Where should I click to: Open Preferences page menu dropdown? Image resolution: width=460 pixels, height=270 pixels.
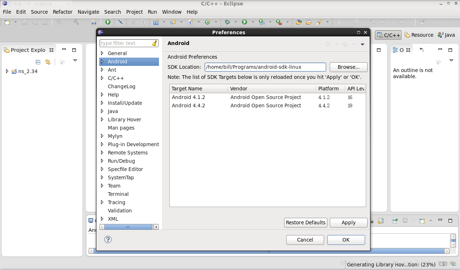pyautogui.click(x=363, y=44)
